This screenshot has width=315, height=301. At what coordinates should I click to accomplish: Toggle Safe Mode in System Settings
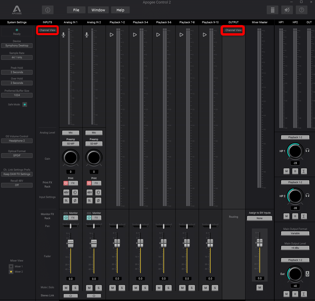(24, 104)
